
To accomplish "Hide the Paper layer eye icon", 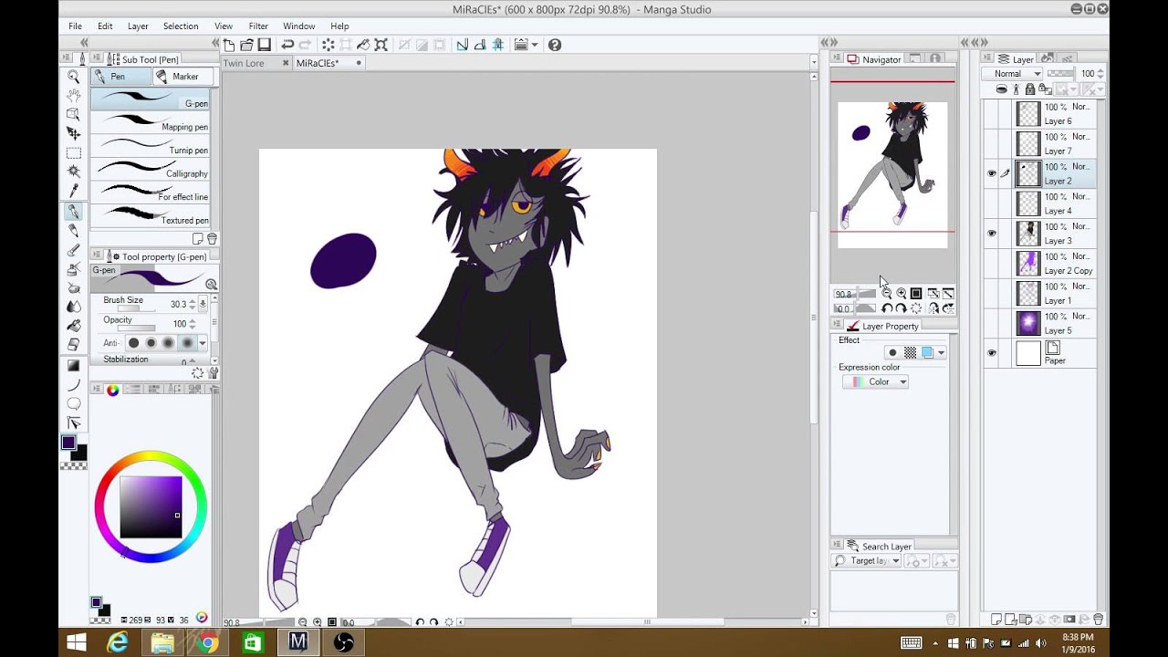I will (x=992, y=352).
